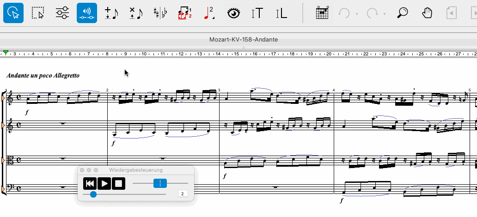Viewport: 477px width, 217px height.
Task: Choose the marquee selection tool
Action: pos(38,13)
